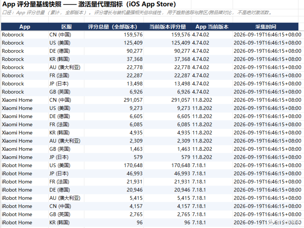Select 'DE (德国)' in the Xiaomi Home row
304x228 pixels.
coord(59,116)
